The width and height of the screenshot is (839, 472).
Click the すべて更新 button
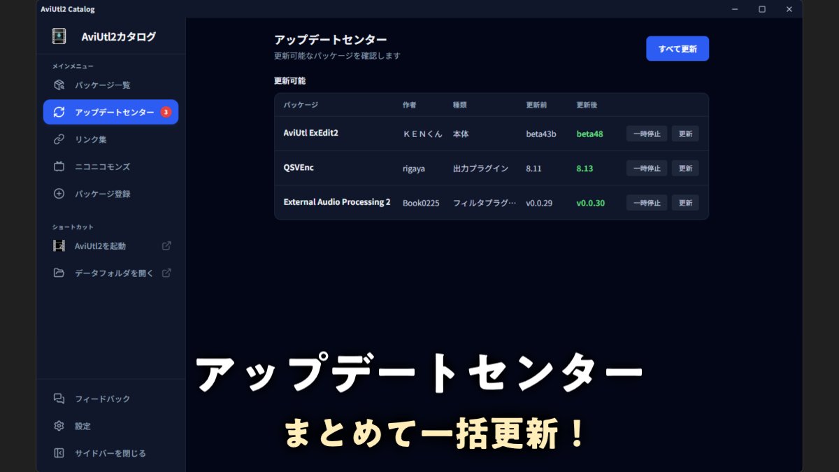click(677, 49)
